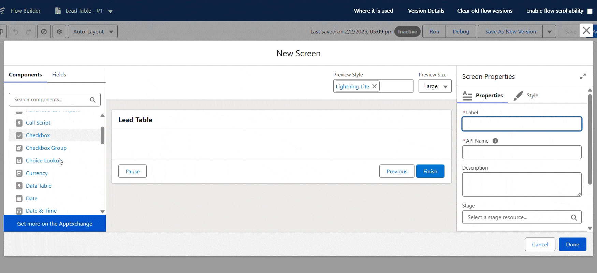The height and width of the screenshot is (273, 597).
Task: Expand the Screen Properties panel
Action: coord(583,76)
